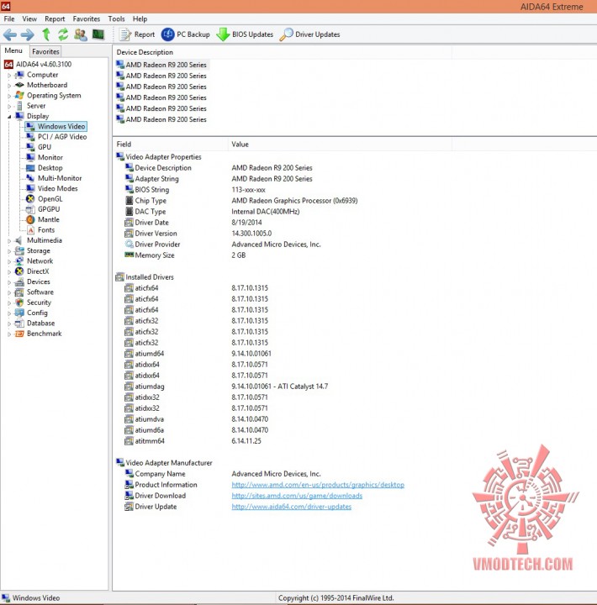Open the Tools menu
The height and width of the screenshot is (605, 597).
(x=116, y=18)
